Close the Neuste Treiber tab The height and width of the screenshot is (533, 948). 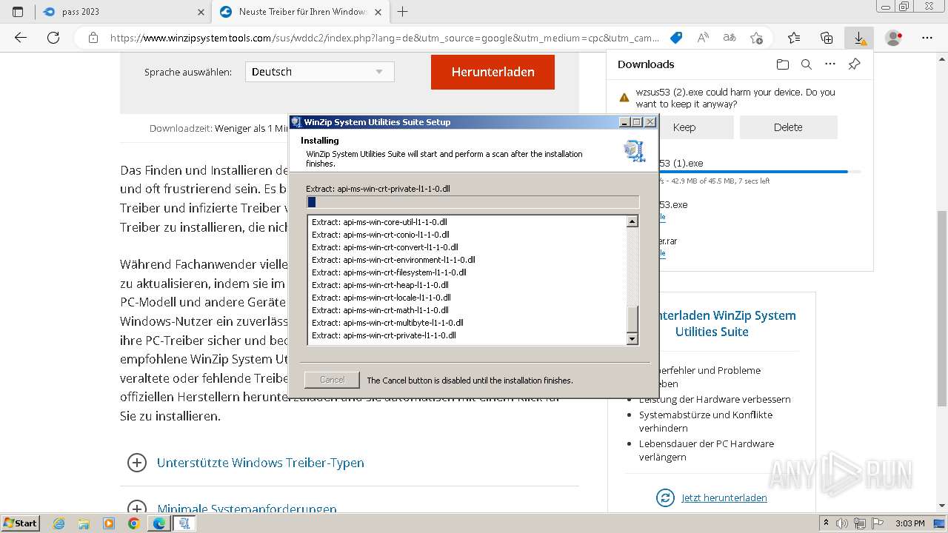[x=378, y=12]
